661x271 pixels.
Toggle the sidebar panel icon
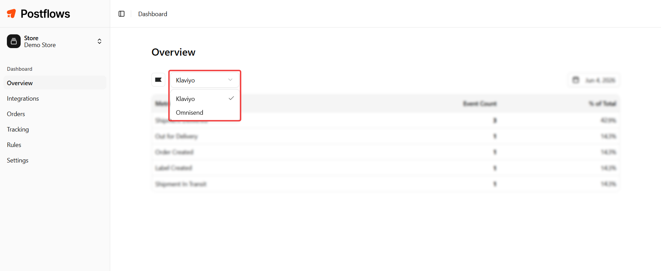point(122,14)
